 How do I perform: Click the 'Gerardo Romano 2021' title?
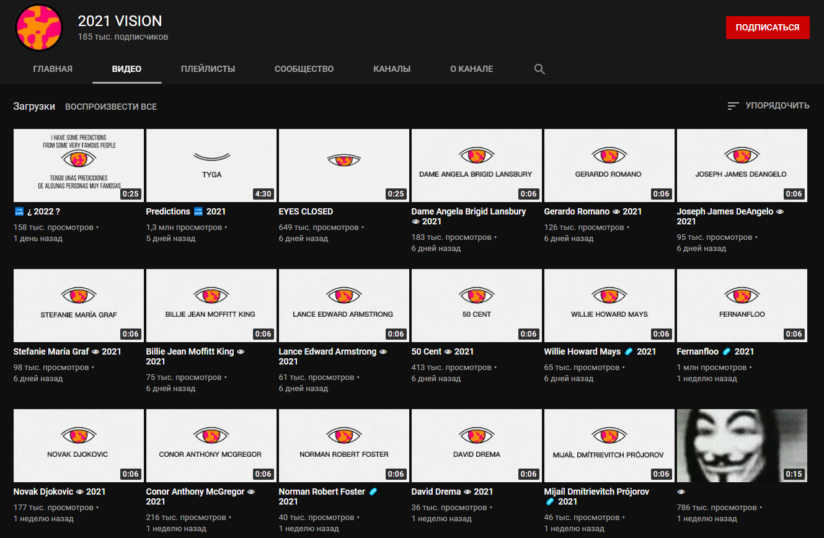coord(593,211)
